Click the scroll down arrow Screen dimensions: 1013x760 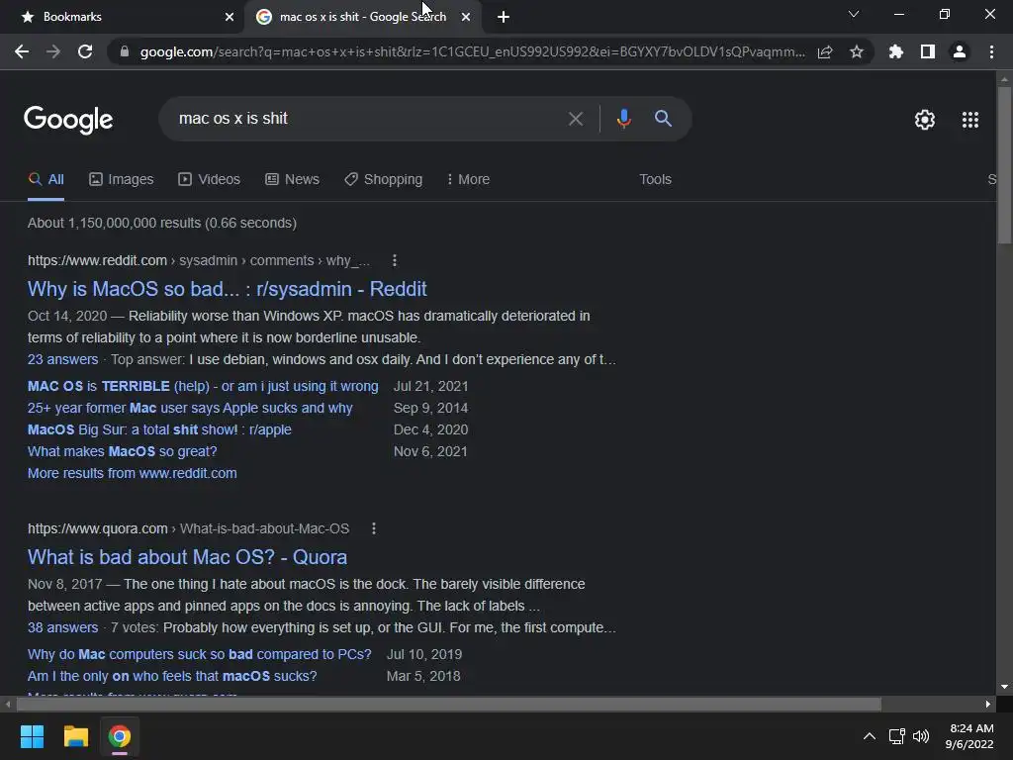tap(1004, 687)
